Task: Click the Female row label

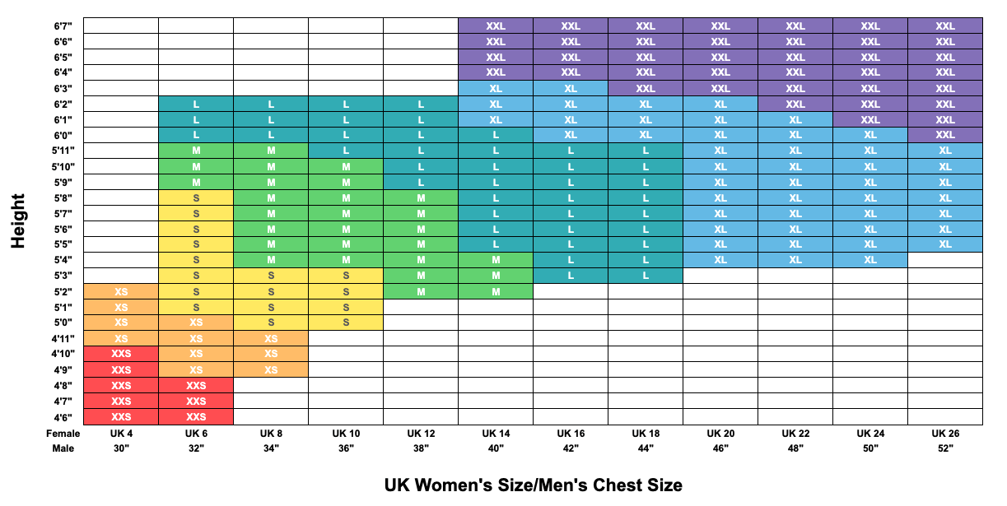Action: [x=63, y=434]
